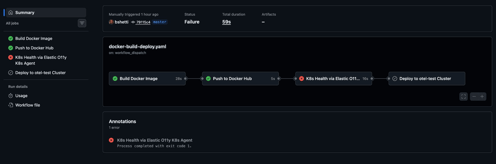Click the Failure status text
Viewport: 496px width, 164px height.
click(x=192, y=22)
